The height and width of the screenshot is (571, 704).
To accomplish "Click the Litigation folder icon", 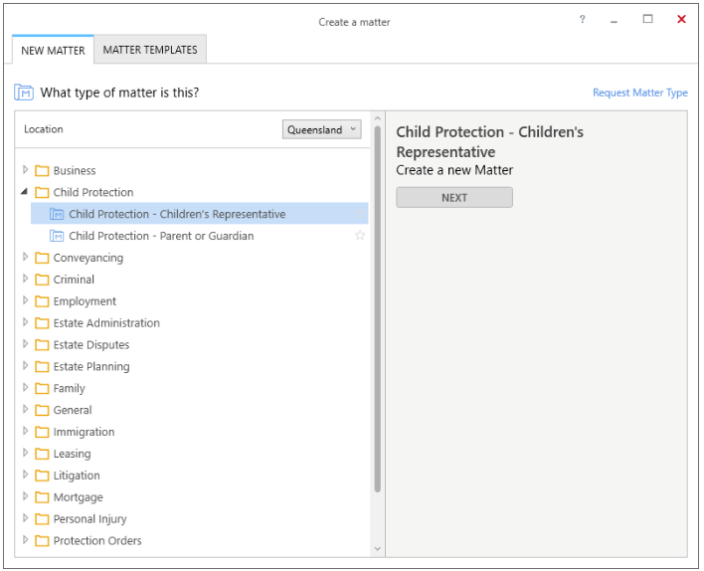I will coord(42,476).
